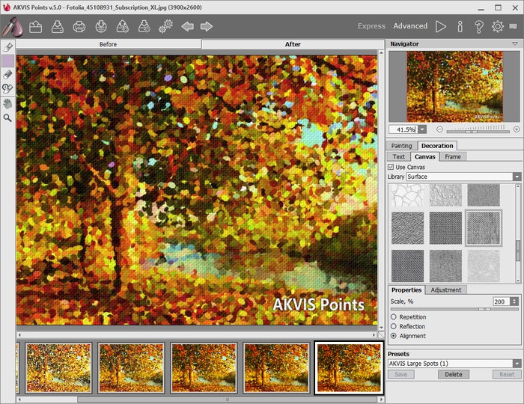The image size is (524, 404).
Task: Zoom out with minus icon
Action: (x=440, y=129)
